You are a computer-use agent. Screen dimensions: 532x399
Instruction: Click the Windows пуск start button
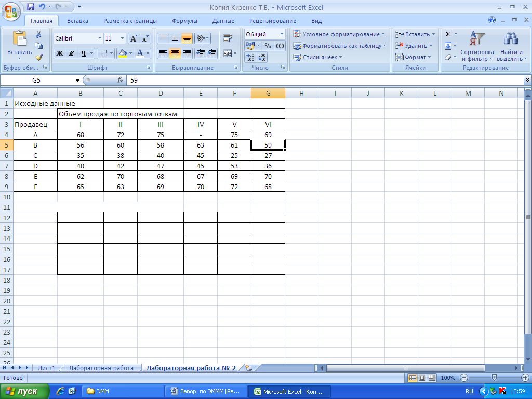pos(24,392)
